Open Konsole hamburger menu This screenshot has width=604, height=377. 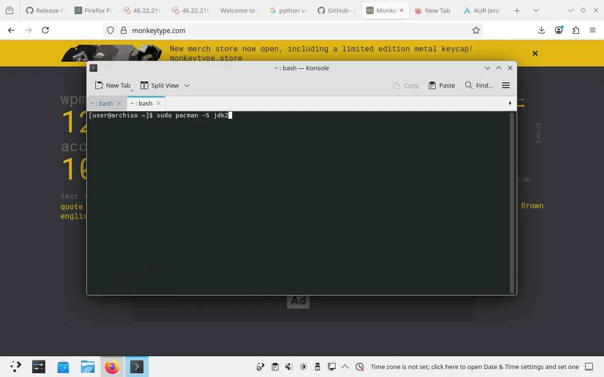pyautogui.click(x=506, y=85)
